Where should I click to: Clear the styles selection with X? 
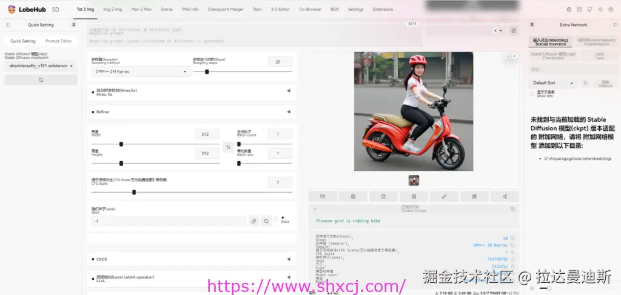click(x=495, y=30)
